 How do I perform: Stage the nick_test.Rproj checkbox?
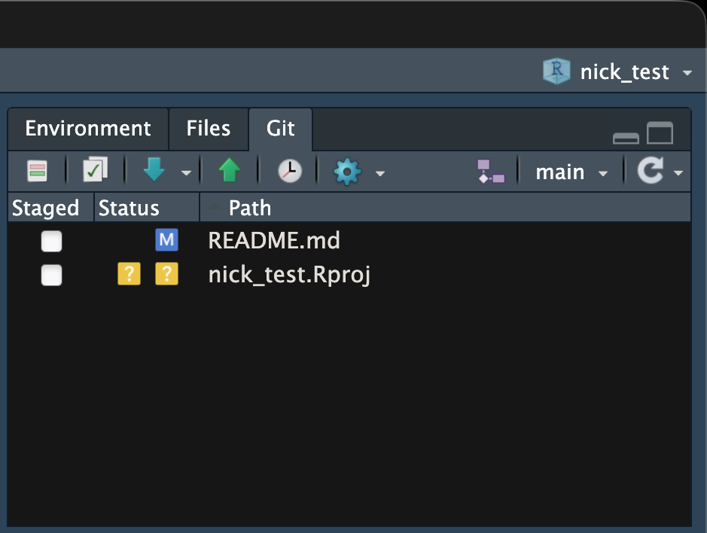[x=51, y=276]
